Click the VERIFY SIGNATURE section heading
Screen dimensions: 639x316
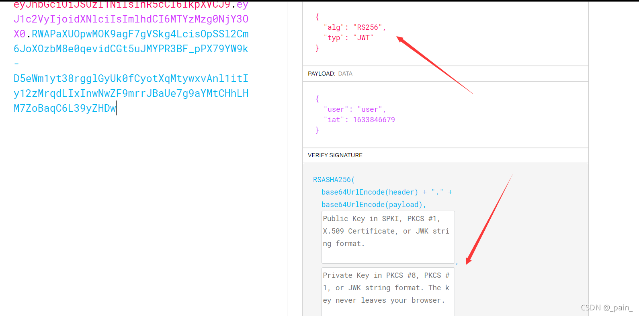tap(335, 155)
